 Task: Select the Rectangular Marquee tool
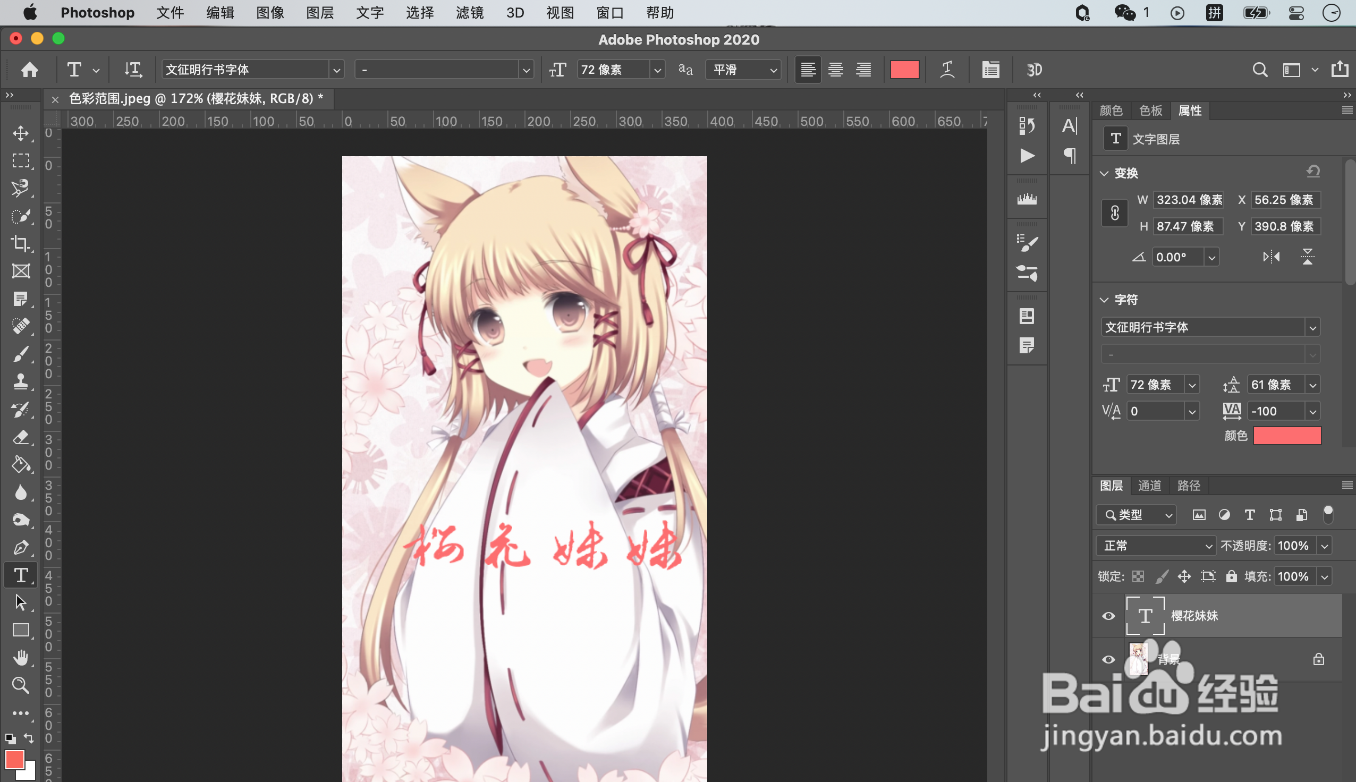[x=21, y=160]
